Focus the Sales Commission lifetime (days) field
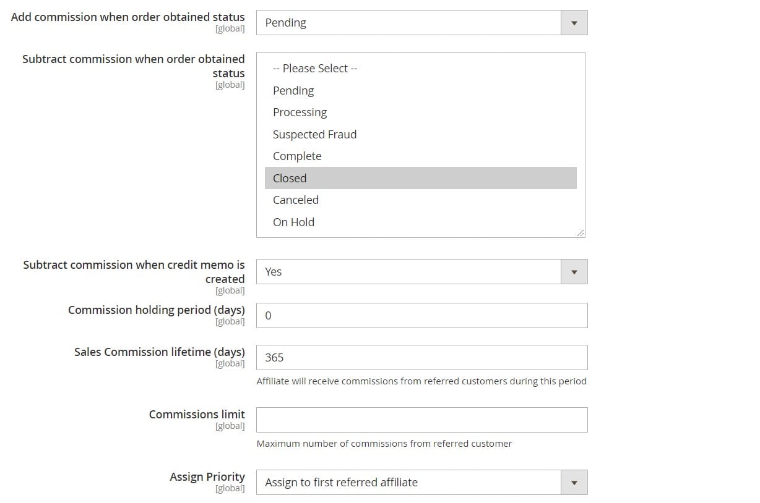 [421, 358]
